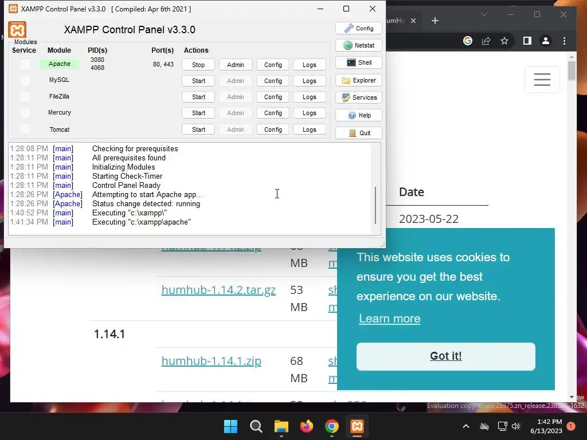View Apache Logs
587x440 pixels.
coord(309,65)
